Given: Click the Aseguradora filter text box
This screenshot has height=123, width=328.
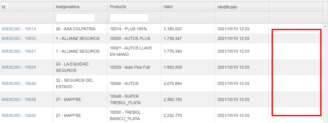Looking at the screenshot, I should pyautogui.click(x=75, y=18).
